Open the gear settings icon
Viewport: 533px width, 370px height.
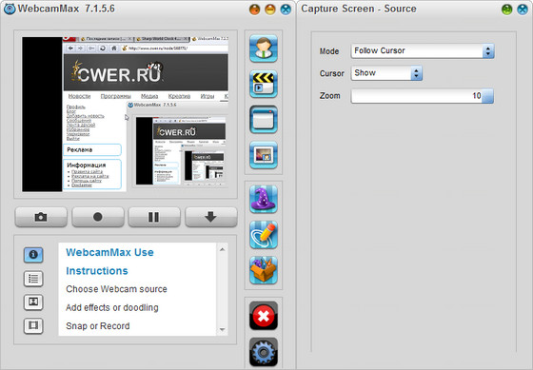point(264,352)
